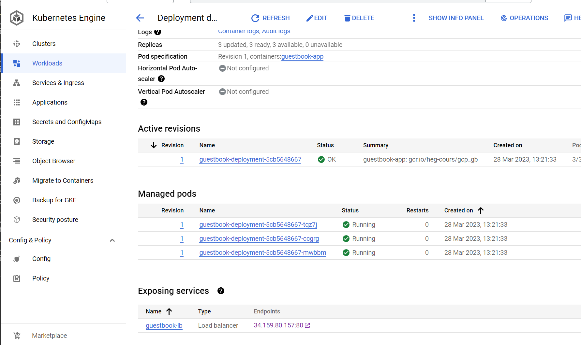Click the Kubernetes Engine logo icon
The image size is (581, 345).
[16, 18]
